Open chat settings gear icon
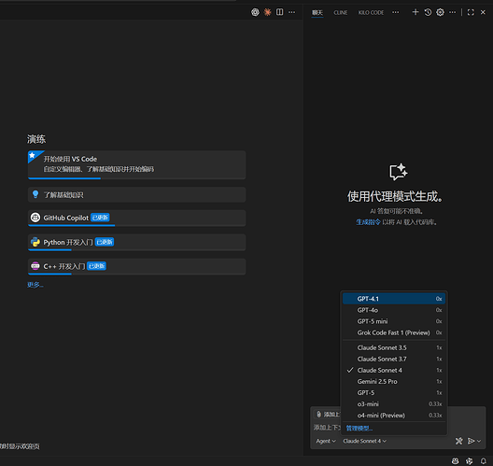This screenshot has height=466, width=493. 440,12
